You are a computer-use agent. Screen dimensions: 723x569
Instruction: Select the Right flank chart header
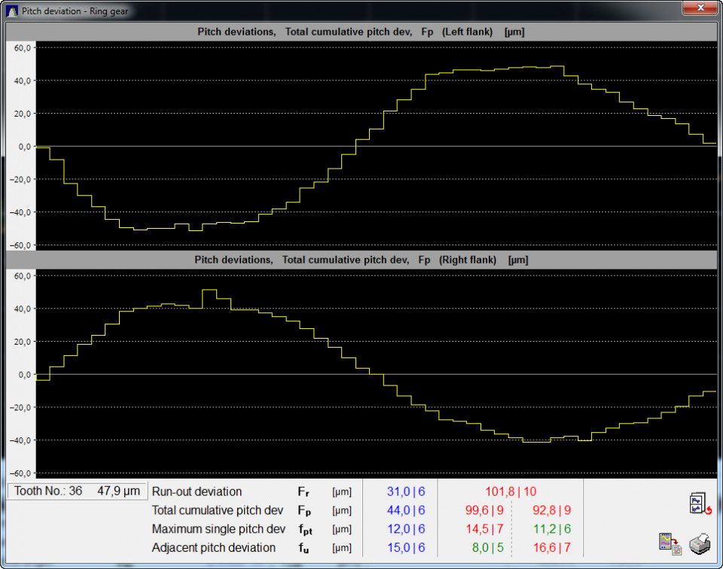pyautogui.click(x=361, y=260)
